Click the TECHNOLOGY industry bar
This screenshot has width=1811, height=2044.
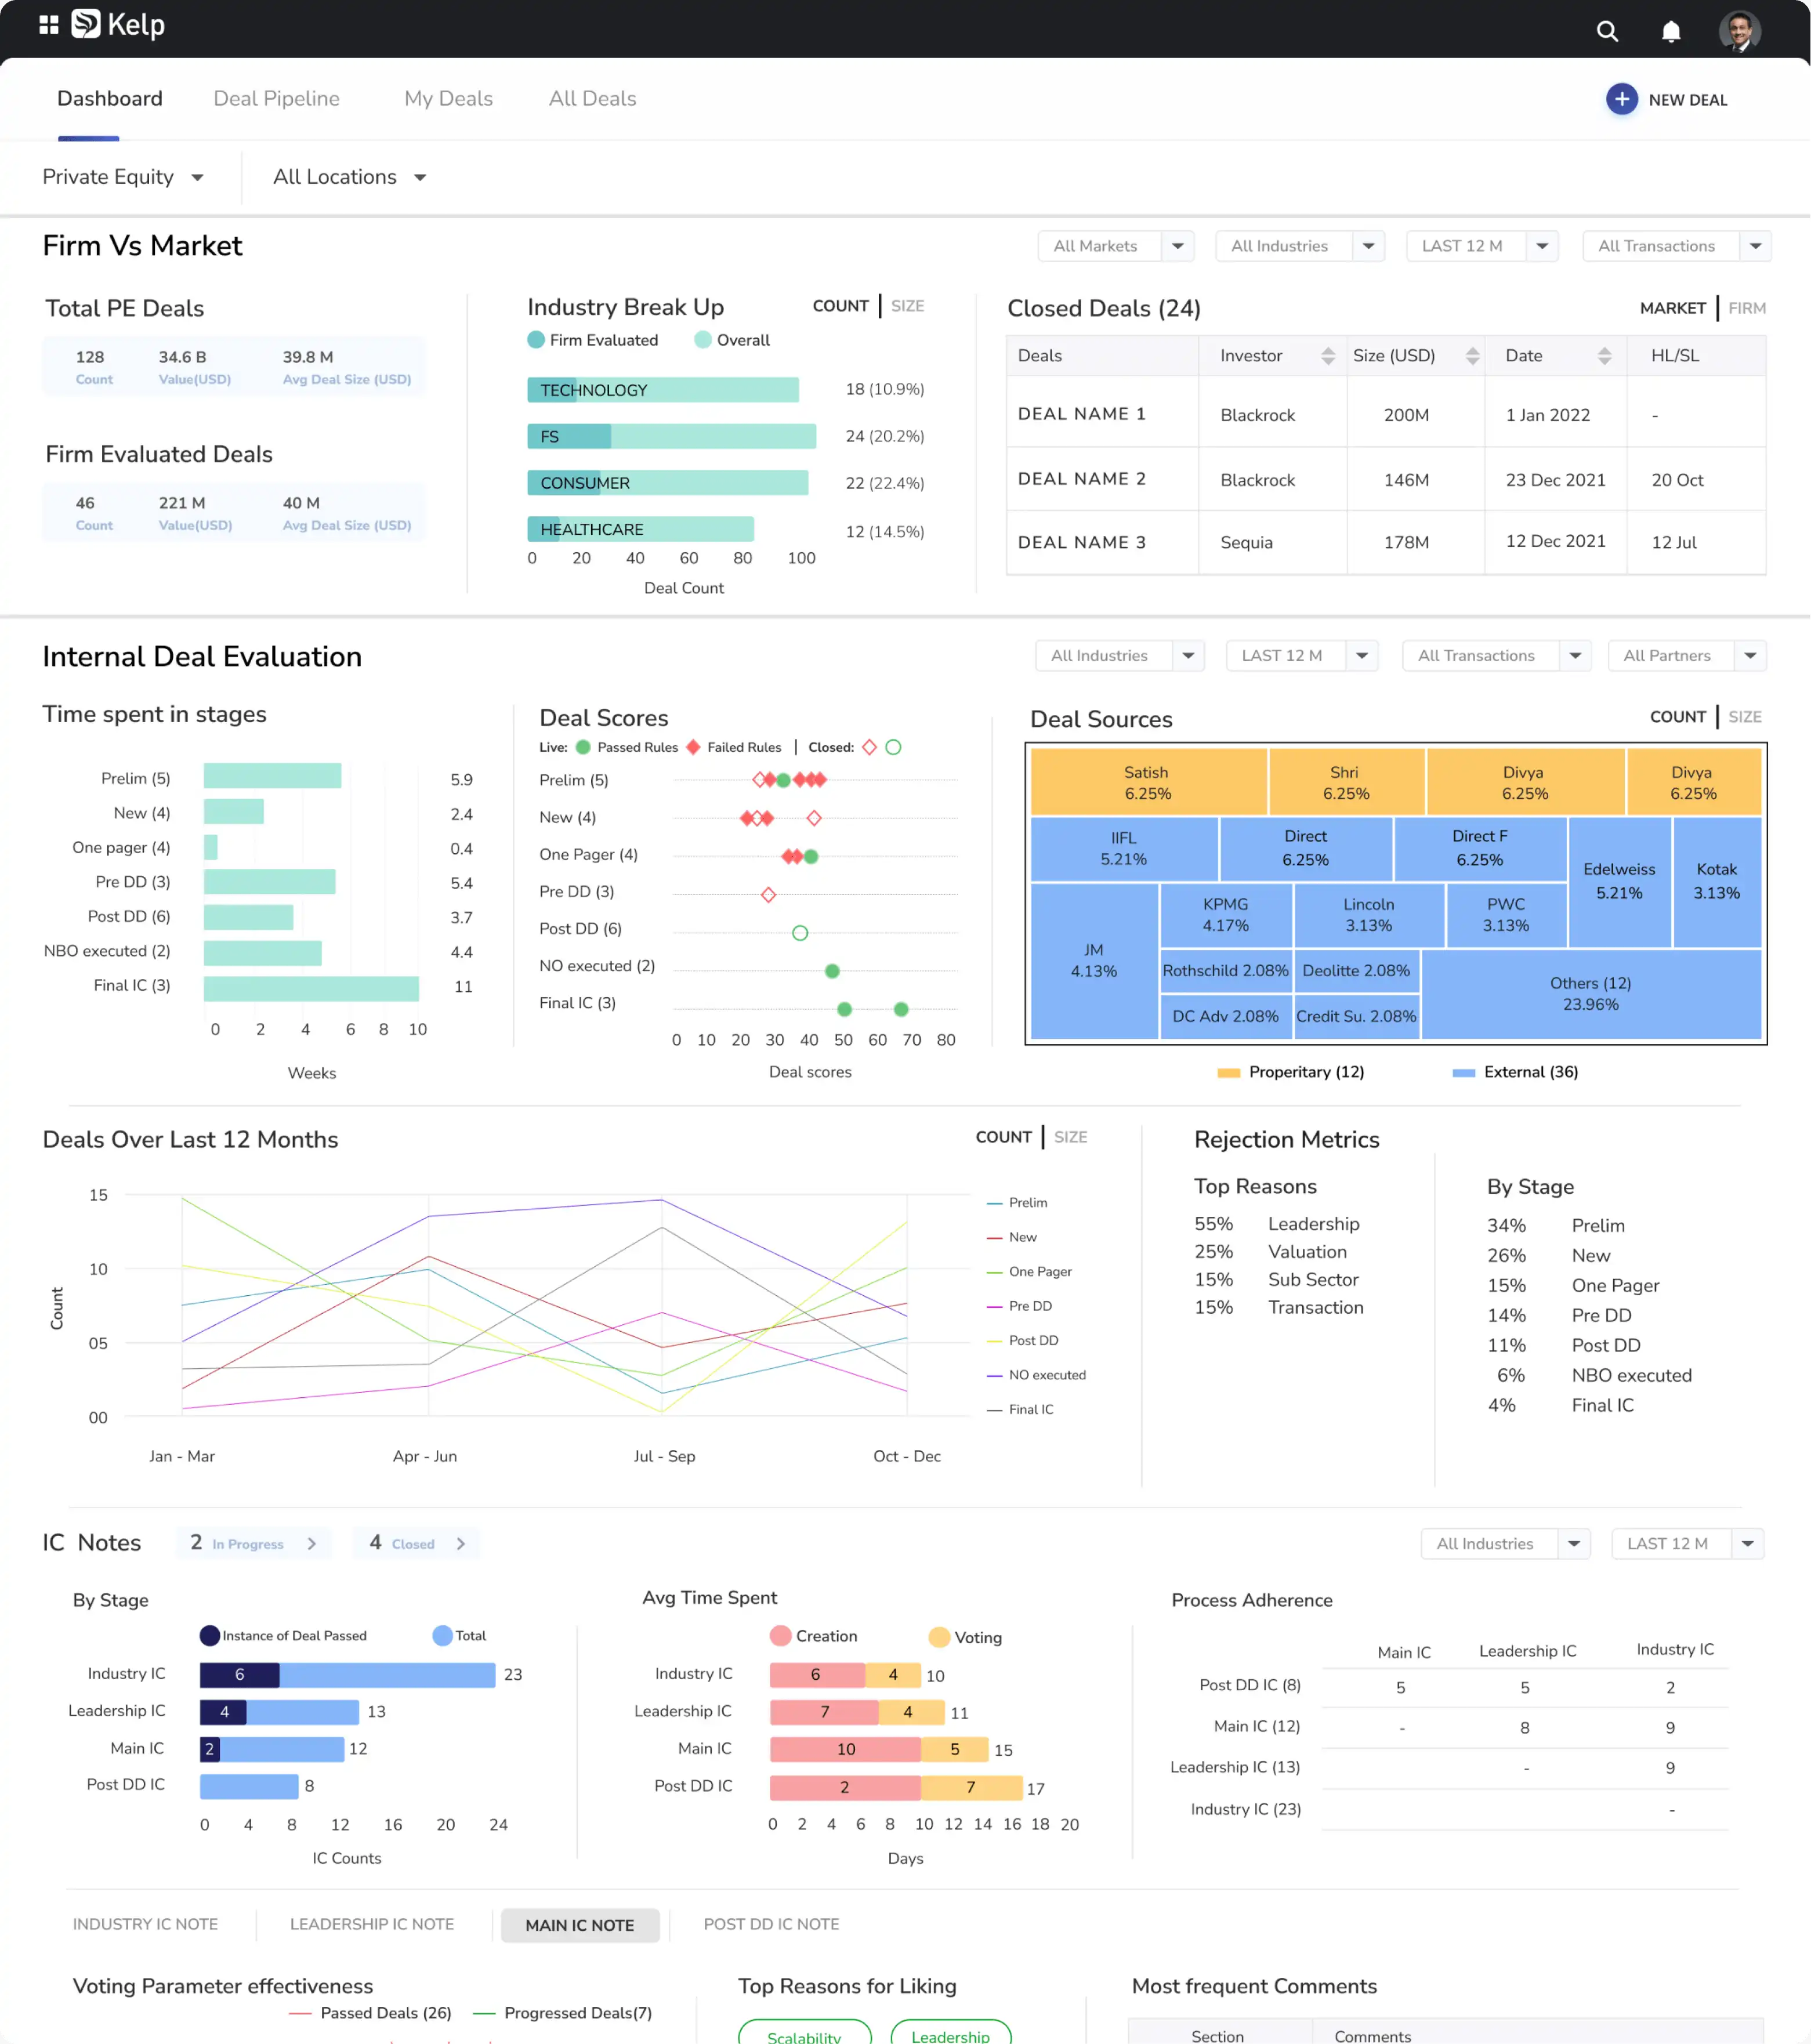[x=663, y=390]
